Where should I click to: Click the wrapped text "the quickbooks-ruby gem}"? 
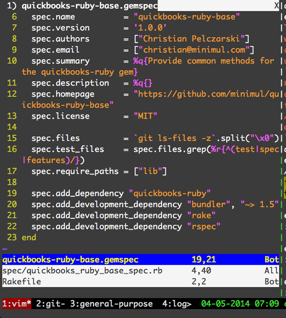coord(80,72)
